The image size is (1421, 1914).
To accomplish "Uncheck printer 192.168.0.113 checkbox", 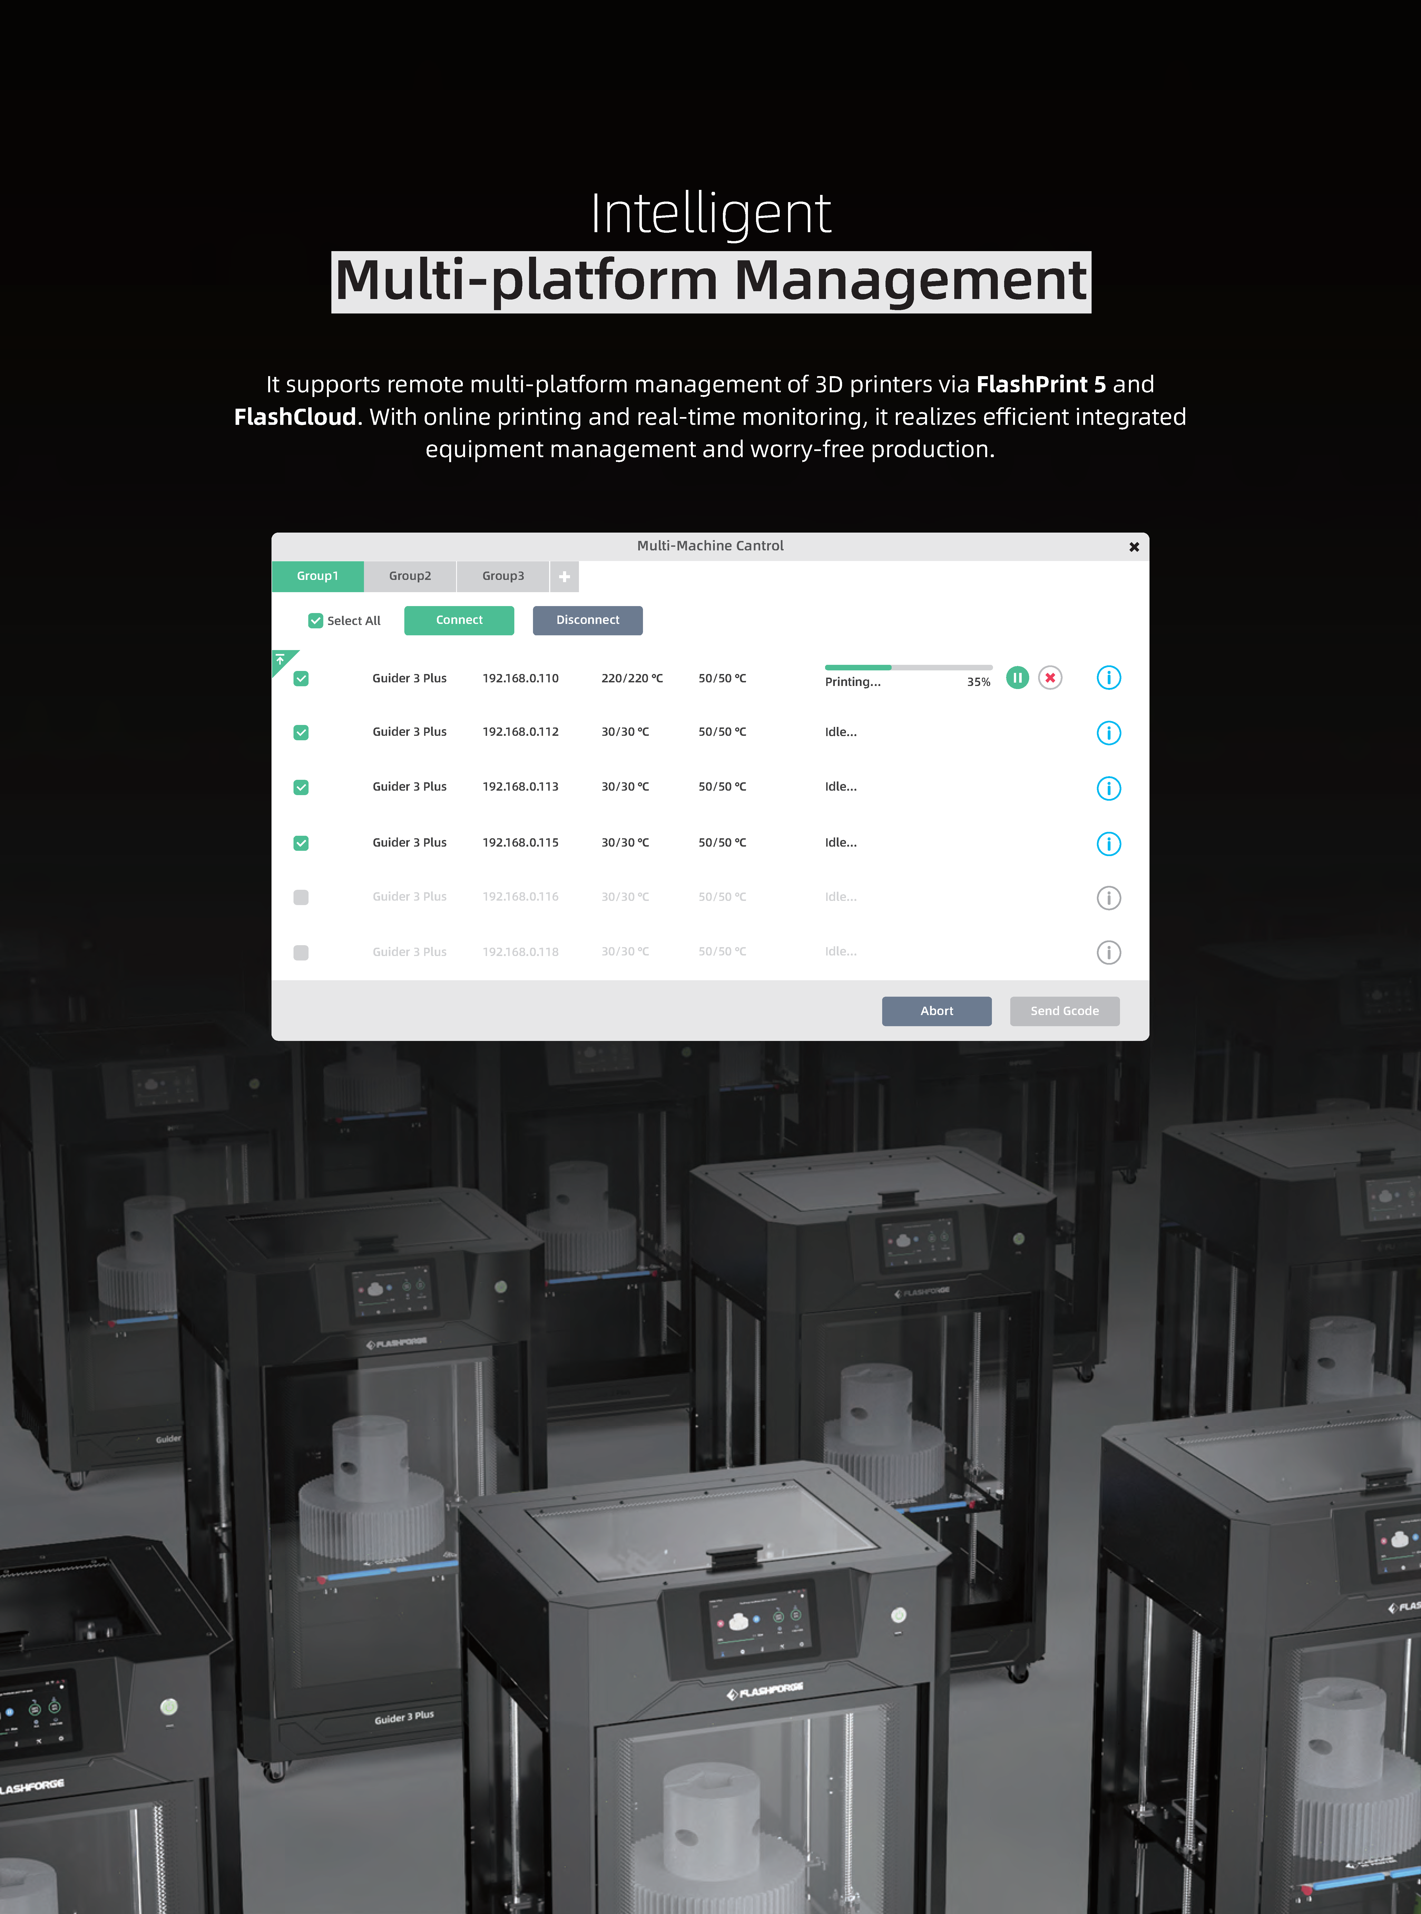I will coord(301,788).
